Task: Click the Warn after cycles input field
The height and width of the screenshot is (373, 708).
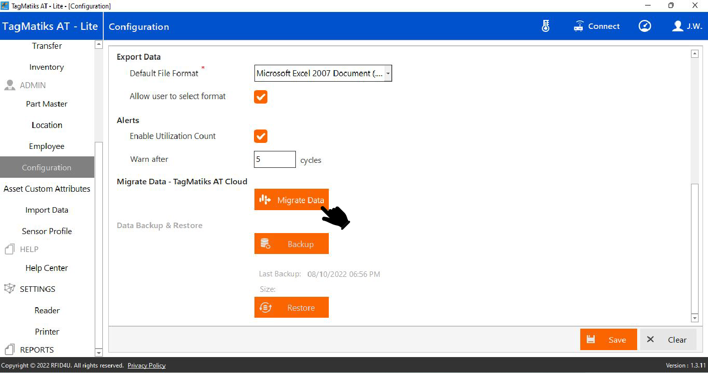Action: point(274,160)
